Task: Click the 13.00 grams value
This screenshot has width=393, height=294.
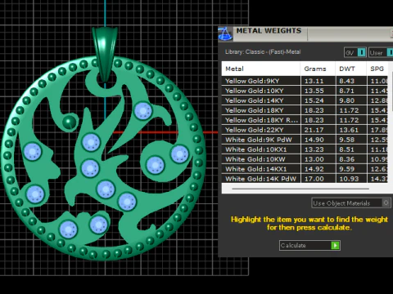Action: tap(314, 159)
